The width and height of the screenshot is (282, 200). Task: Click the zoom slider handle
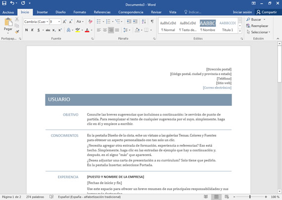click(x=250, y=197)
